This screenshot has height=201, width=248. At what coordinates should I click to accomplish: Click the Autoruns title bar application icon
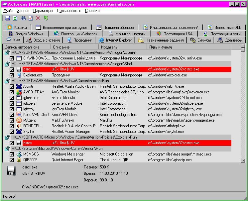5,4
